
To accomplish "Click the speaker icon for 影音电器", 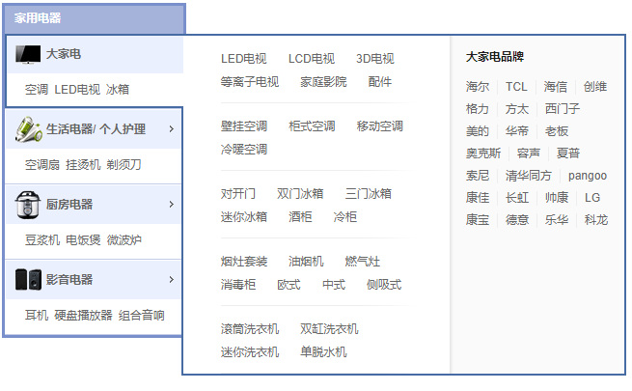I will click(x=28, y=280).
